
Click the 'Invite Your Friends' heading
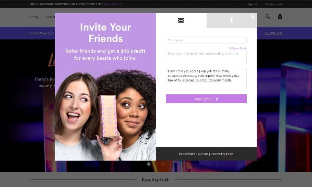(x=105, y=33)
